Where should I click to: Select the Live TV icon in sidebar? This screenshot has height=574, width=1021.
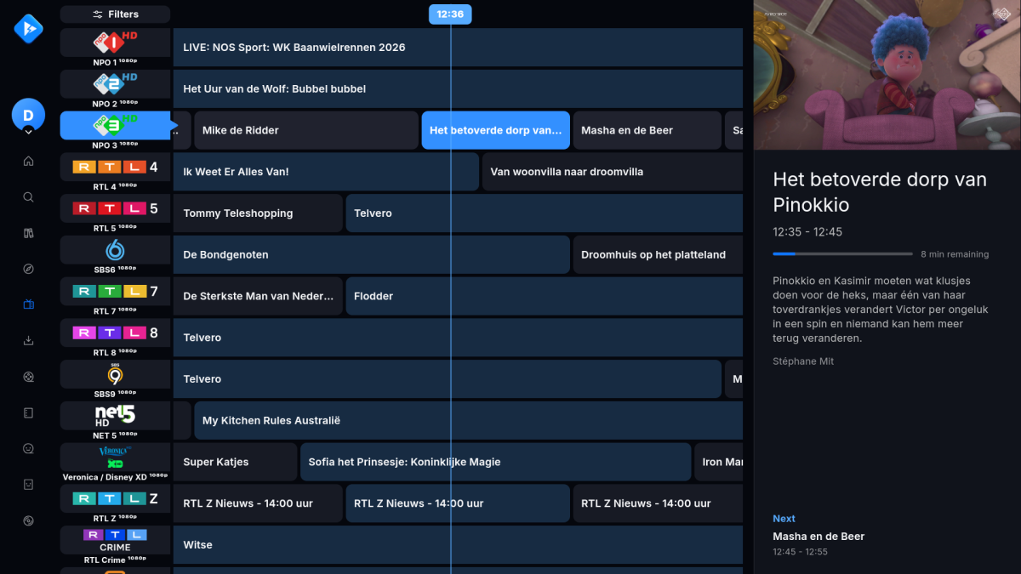point(28,304)
